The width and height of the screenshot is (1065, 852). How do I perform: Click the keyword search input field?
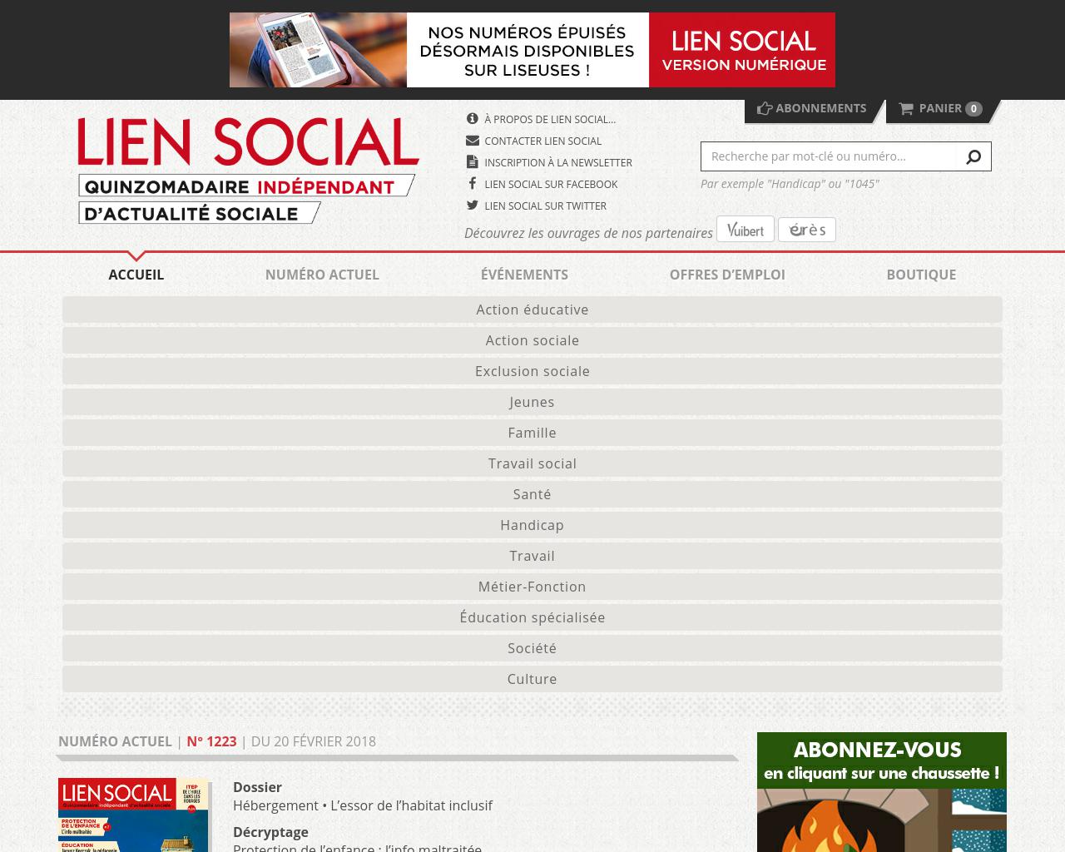pyautogui.click(x=830, y=156)
